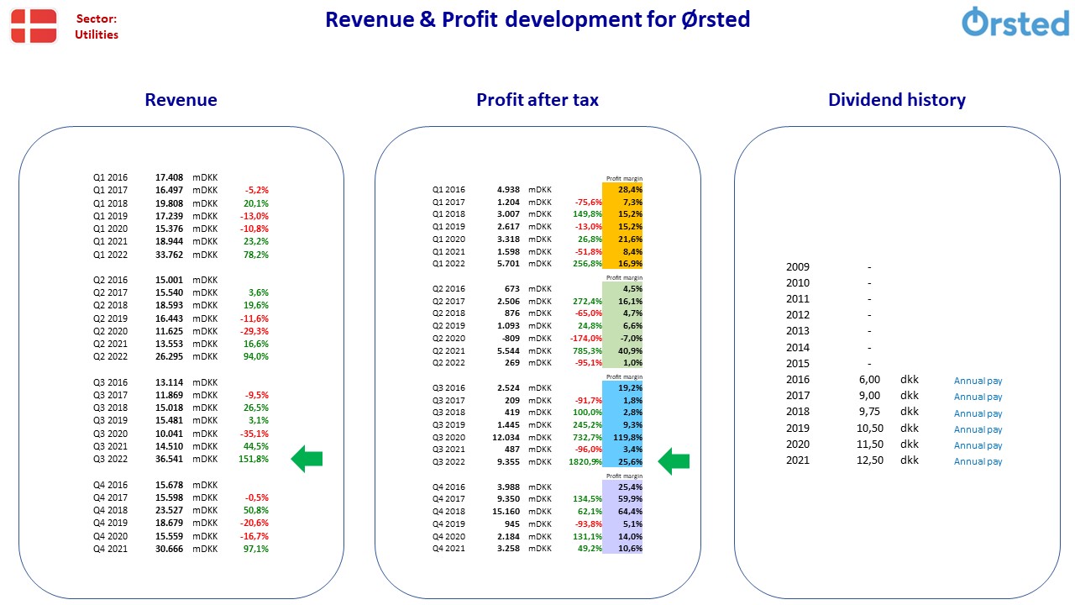This screenshot has height=605, width=1075.
Task: Click the Q3 2022 profit value 9.355
Action: coord(508,462)
